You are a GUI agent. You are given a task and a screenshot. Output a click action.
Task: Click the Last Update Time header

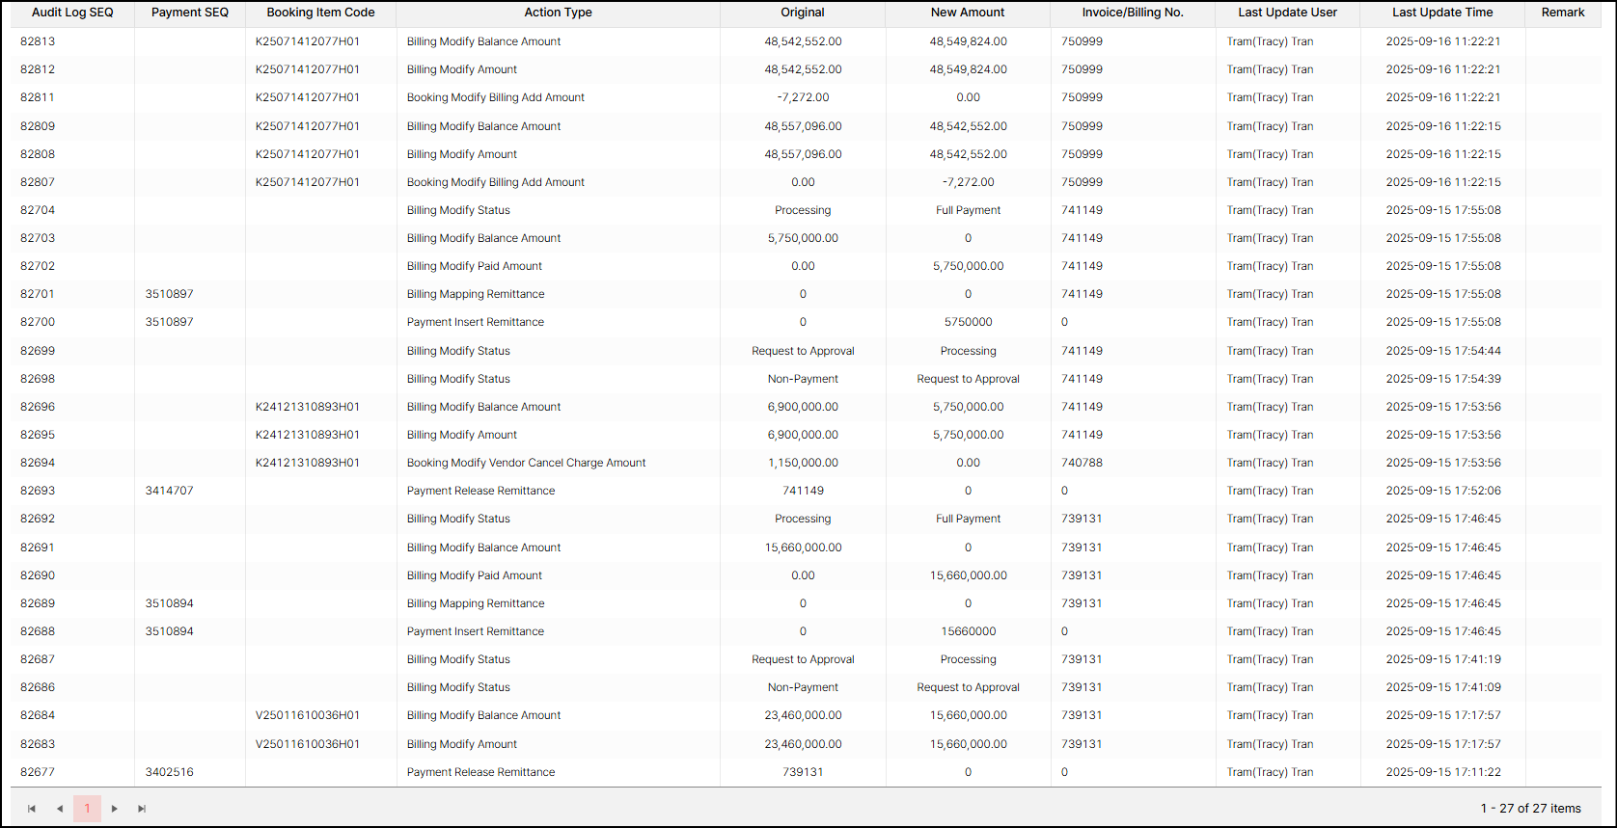[1442, 13]
